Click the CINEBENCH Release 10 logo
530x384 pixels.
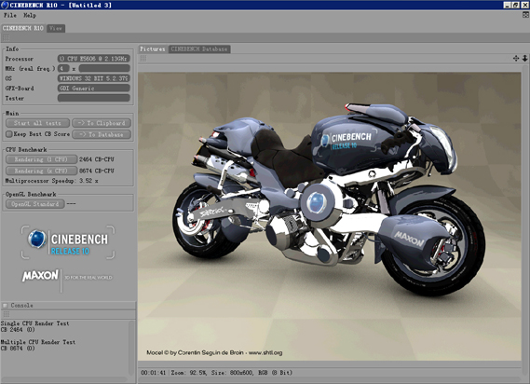pos(68,242)
